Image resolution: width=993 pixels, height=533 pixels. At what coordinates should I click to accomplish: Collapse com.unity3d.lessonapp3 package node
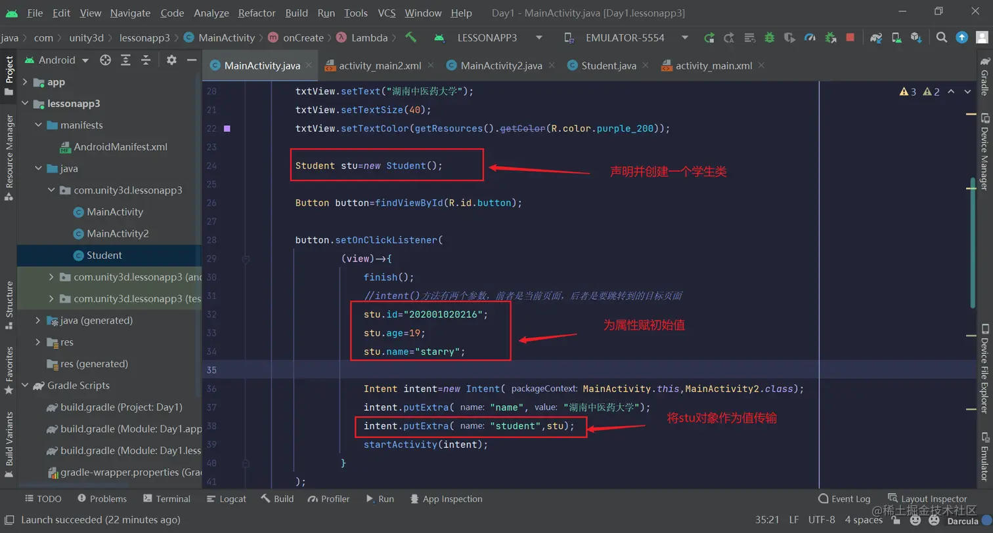pyautogui.click(x=51, y=190)
